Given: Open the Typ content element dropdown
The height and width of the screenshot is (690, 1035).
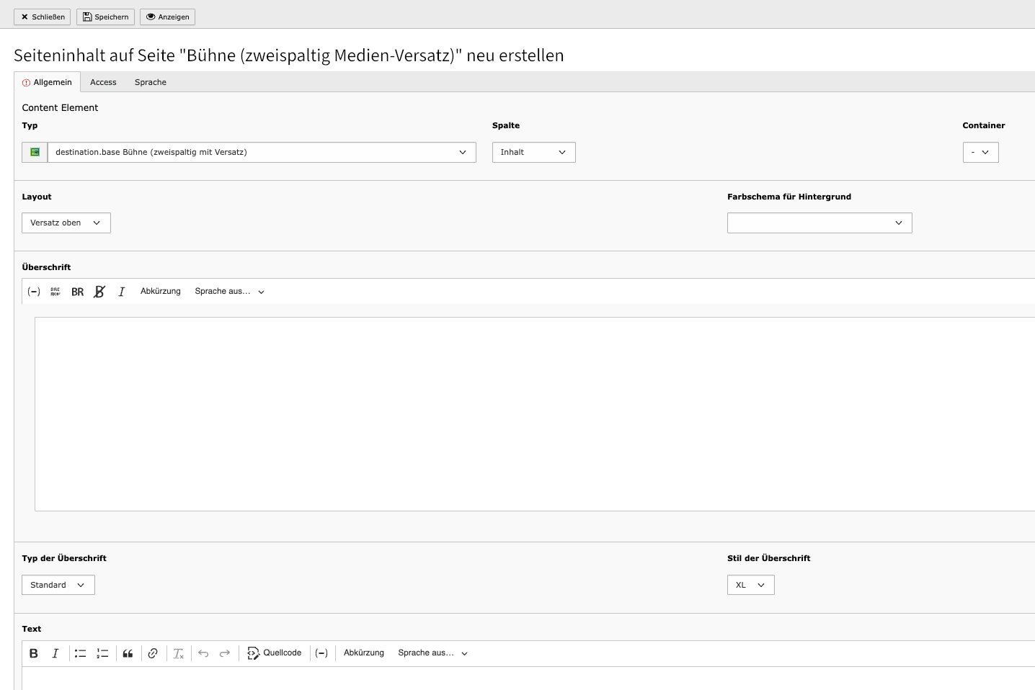Looking at the screenshot, I should [x=262, y=153].
